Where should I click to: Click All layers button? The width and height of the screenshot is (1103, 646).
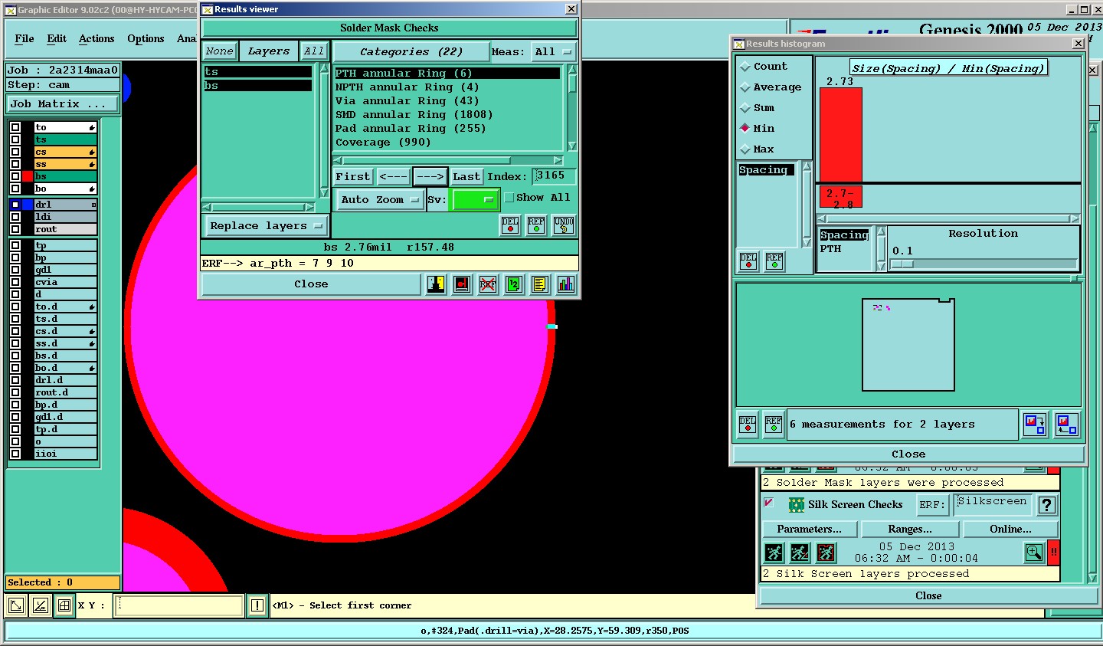point(314,51)
